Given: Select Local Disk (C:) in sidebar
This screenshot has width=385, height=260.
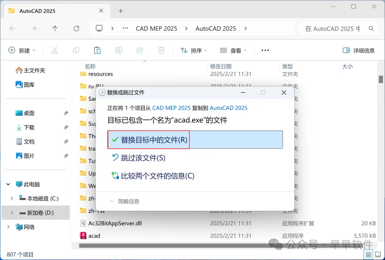Looking at the screenshot, I should click(39, 198).
